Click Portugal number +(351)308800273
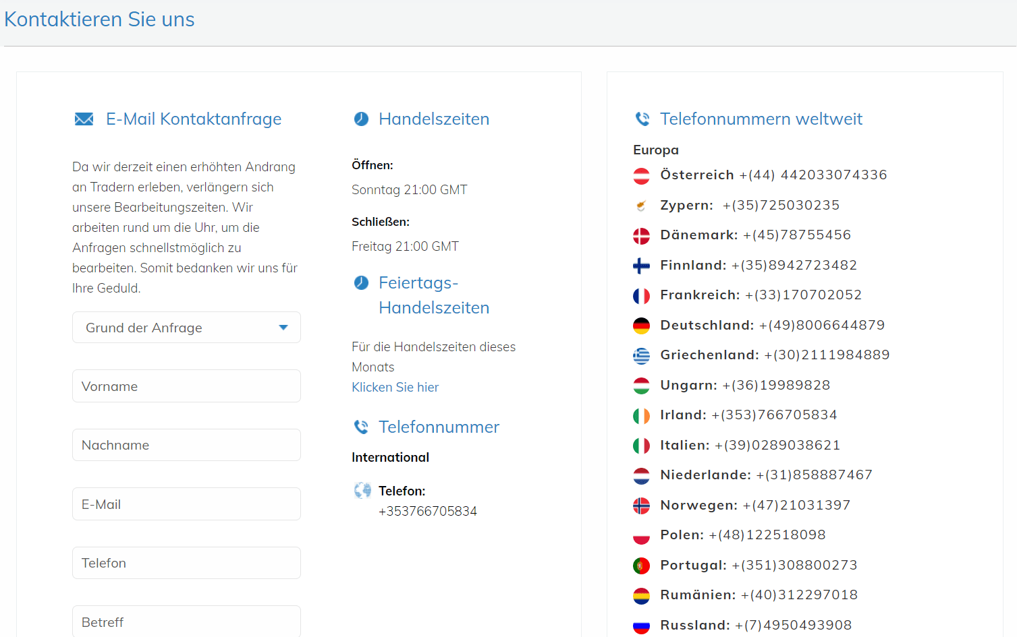Screen dimensions: 1017x637 pyautogui.click(x=795, y=565)
